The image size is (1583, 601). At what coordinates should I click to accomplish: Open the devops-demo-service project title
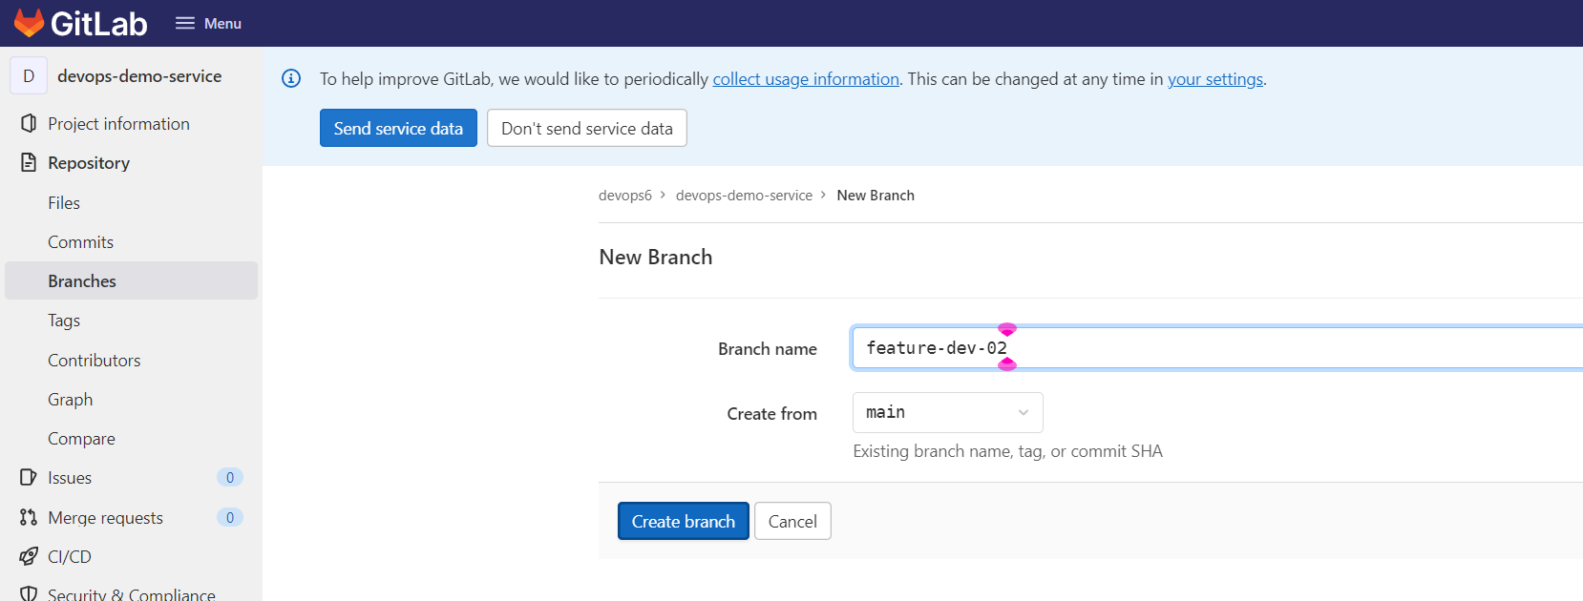(x=139, y=76)
